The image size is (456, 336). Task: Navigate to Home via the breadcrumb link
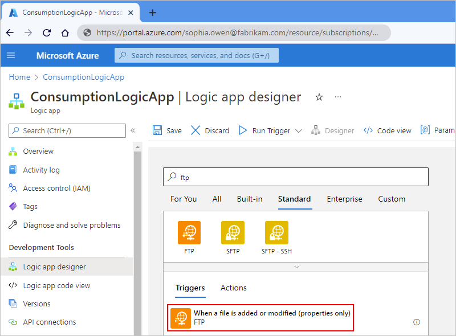(19, 77)
